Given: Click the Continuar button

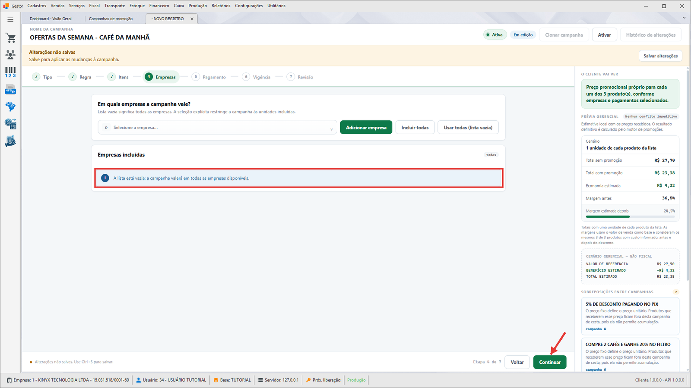Looking at the screenshot, I should (x=550, y=362).
